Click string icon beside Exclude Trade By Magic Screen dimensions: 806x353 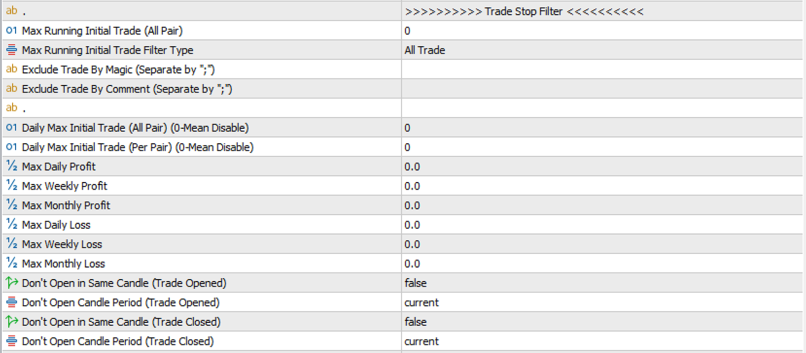pos(11,69)
